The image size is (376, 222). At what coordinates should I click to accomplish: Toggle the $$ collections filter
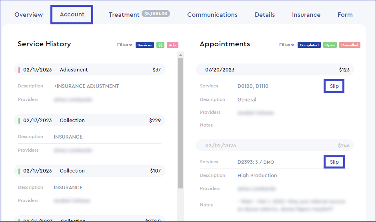(x=160, y=45)
